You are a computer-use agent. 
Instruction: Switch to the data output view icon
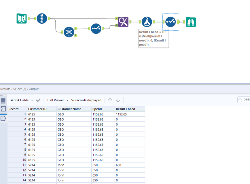tap(3, 118)
